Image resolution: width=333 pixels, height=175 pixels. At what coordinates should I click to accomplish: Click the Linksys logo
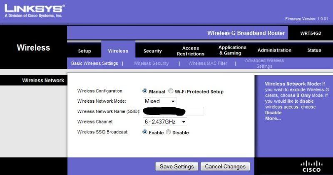(35, 11)
